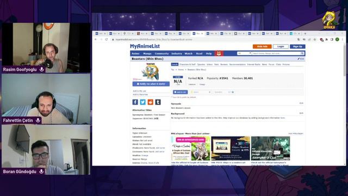Open the browser profile avatar
The height and width of the screenshot is (196, 348).
pyautogui.click(x=337, y=39)
